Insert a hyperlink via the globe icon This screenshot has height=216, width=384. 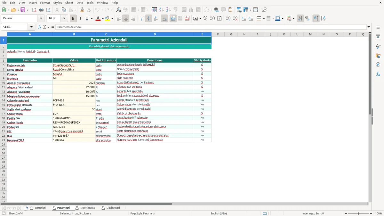216,10
